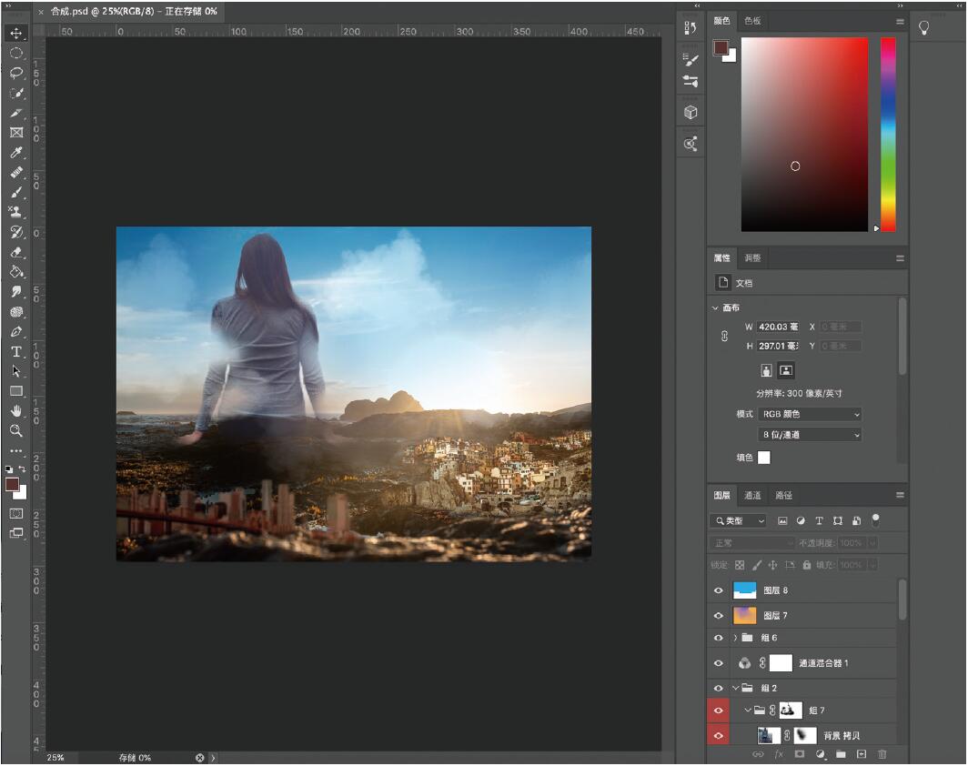
Task: Switch to the 调整 tab
Action: [x=752, y=258]
